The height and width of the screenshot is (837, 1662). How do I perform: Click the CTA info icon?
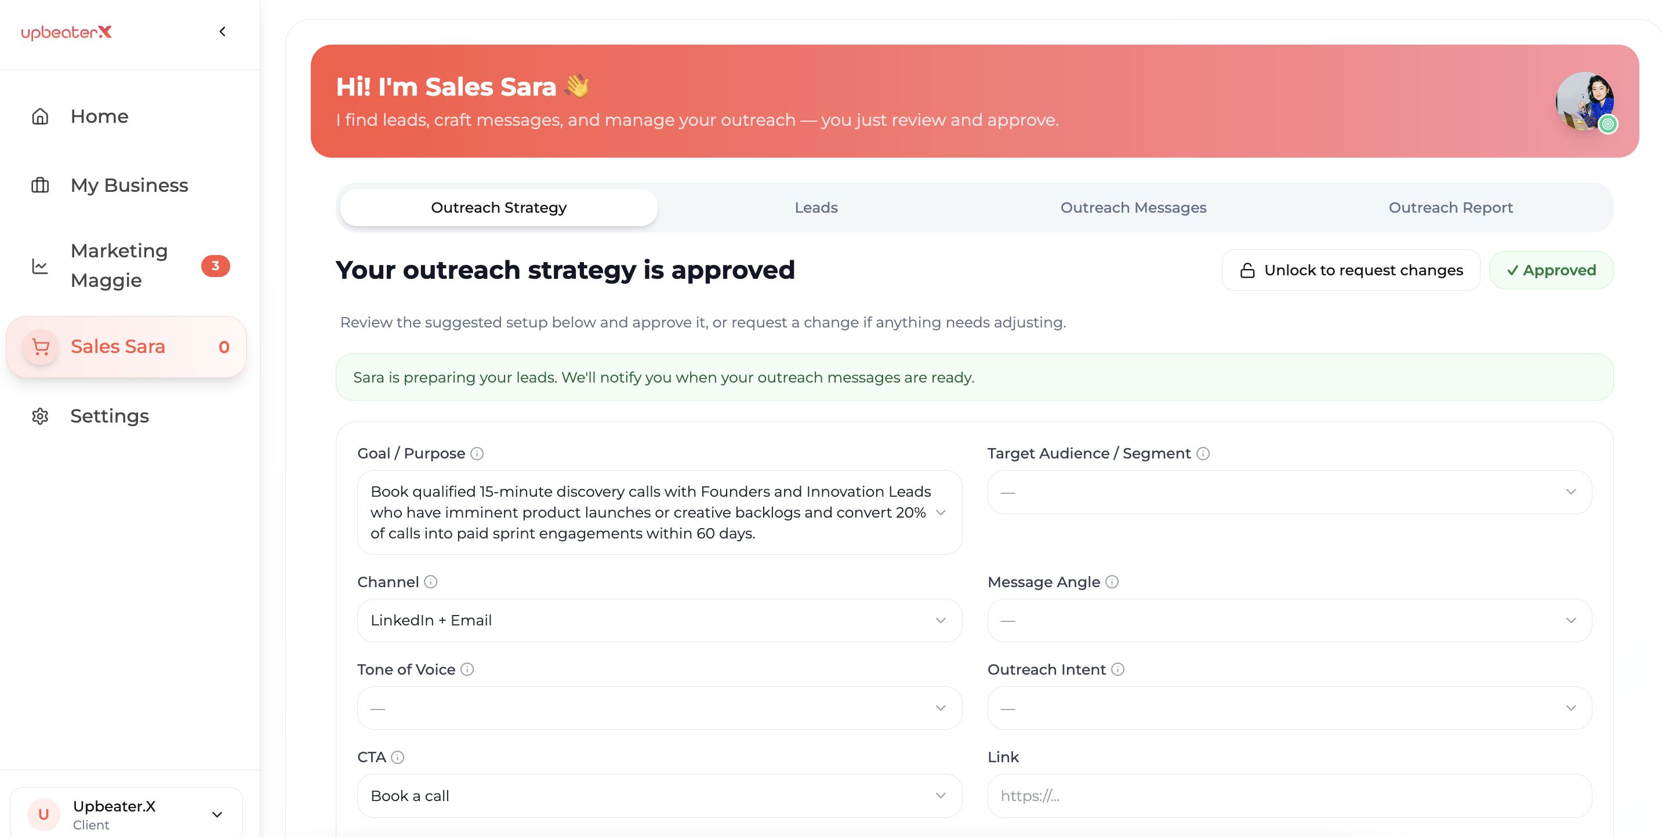pos(397,757)
